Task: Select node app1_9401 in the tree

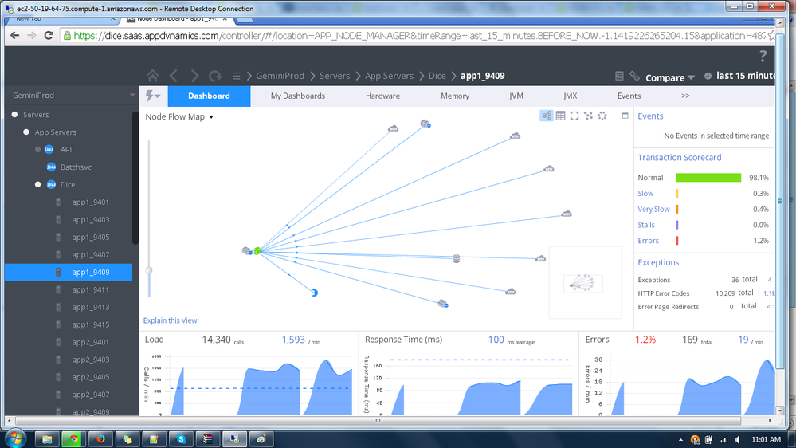Action: (x=90, y=202)
